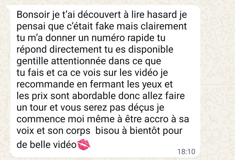This screenshot has height=160, width=235.
Task: Click the words "de belle vidéo"
Action: pyautogui.click(x=47, y=145)
